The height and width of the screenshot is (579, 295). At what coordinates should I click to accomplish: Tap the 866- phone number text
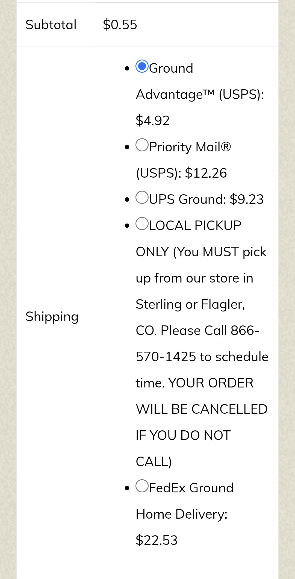coord(245,331)
